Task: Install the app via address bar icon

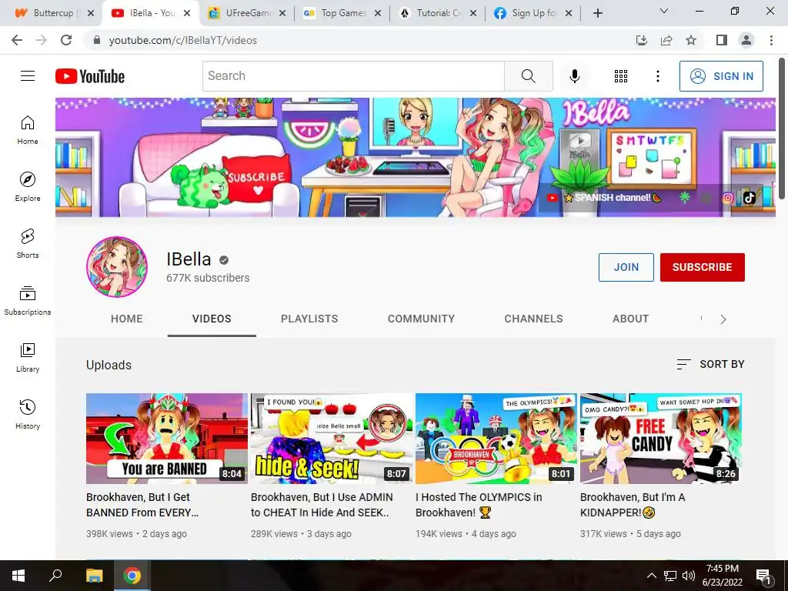Action: point(642,40)
